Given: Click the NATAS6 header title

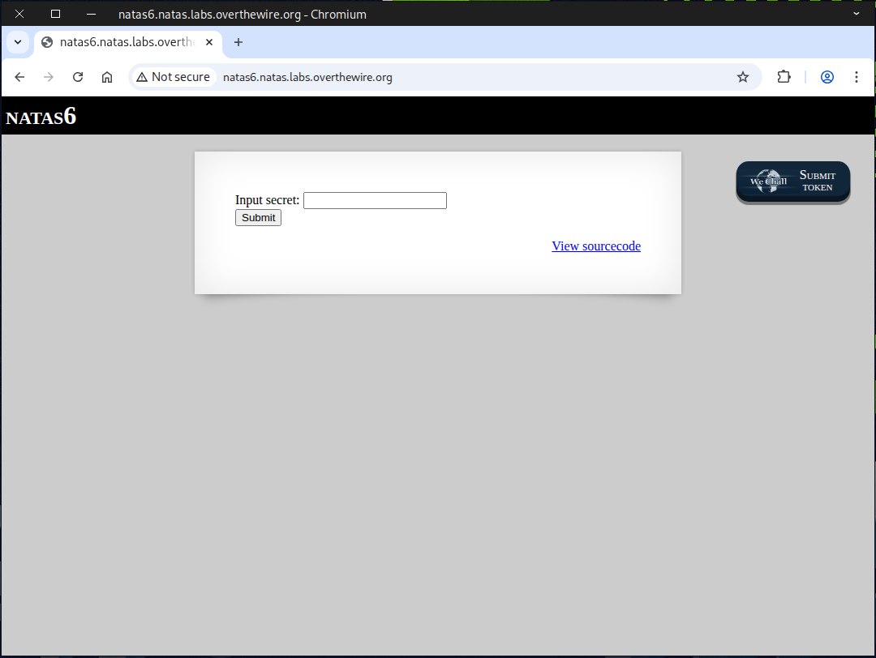Looking at the screenshot, I should (41, 117).
